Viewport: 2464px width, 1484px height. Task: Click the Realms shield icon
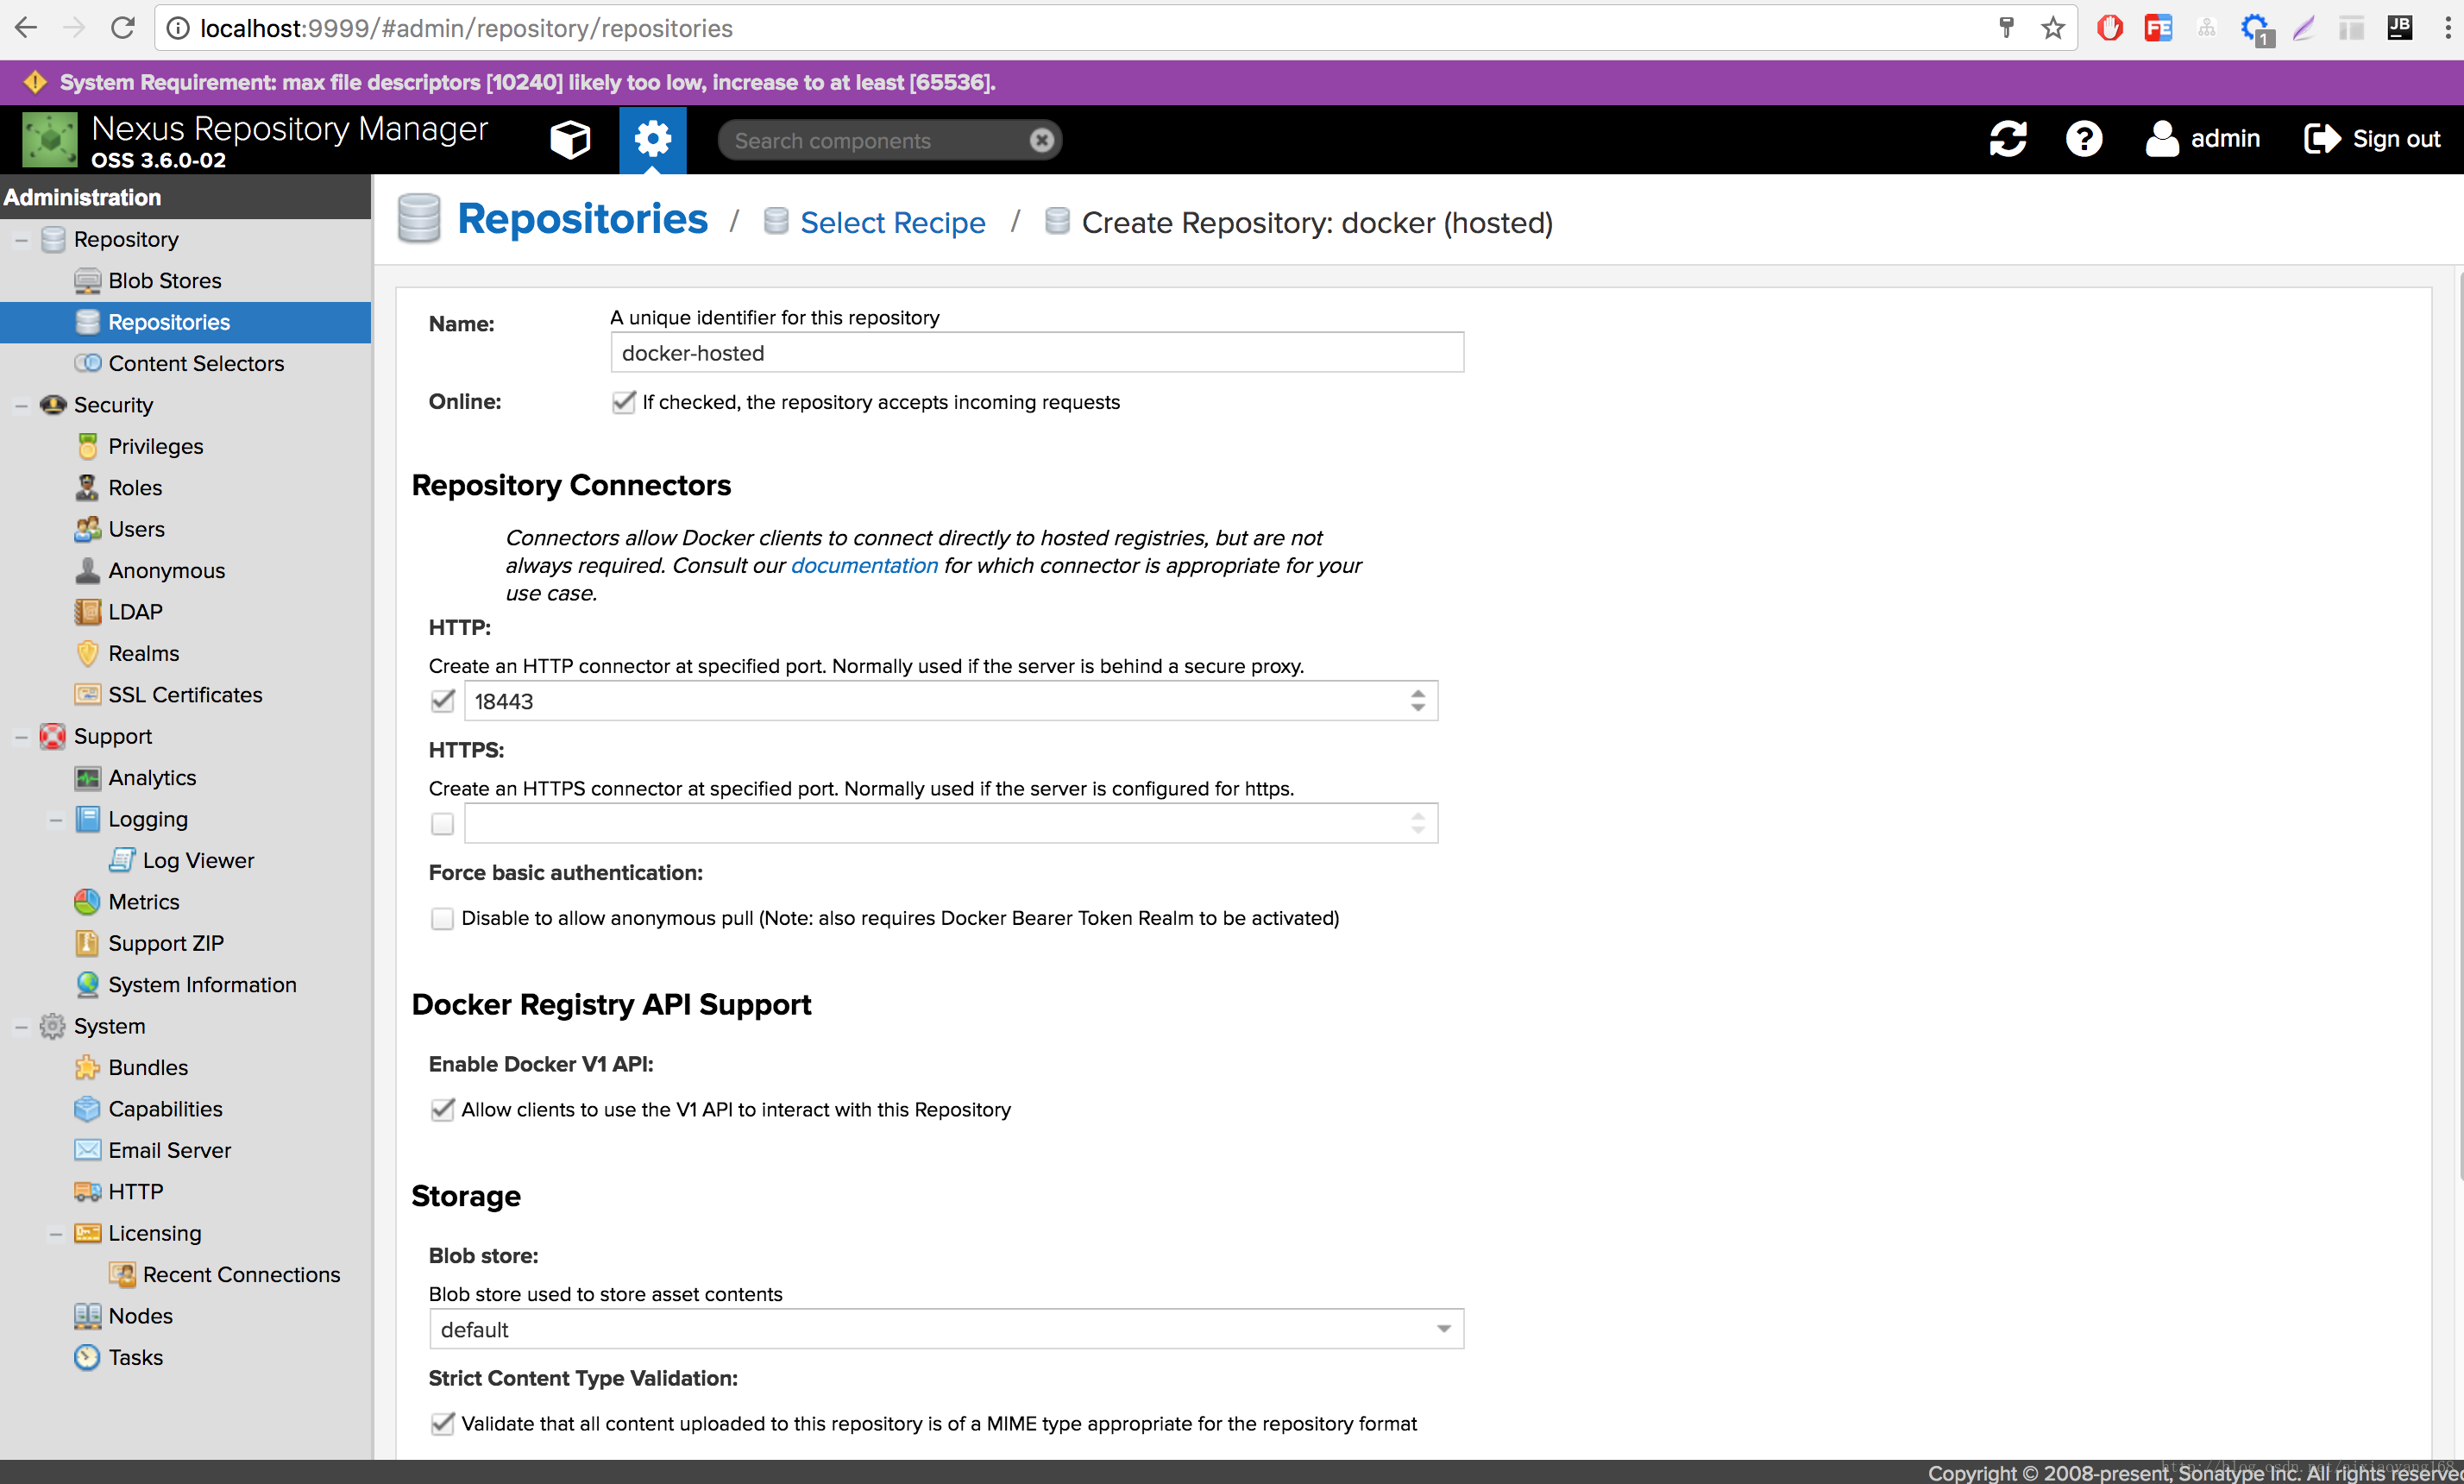tap(87, 653)
